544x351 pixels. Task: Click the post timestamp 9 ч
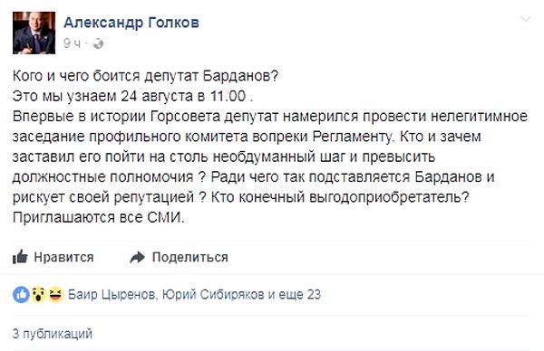pyautogui.click(x=73, y=43)
